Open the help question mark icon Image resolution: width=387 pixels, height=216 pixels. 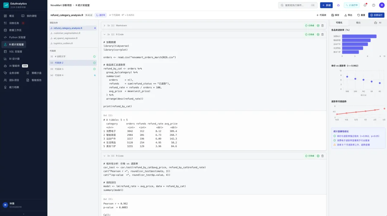pyautogui.click(x=373, y=5)
